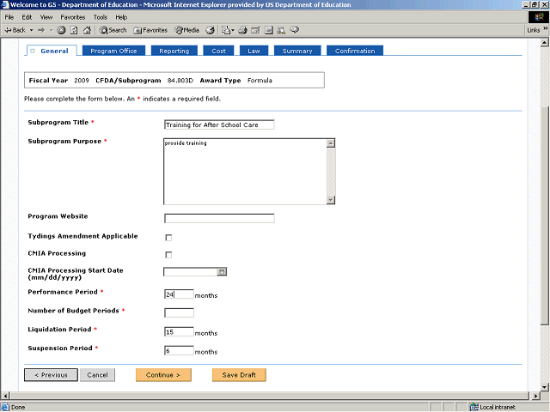This screenshot has width=550, height=412.
Task: Click the History toolbar icon
Action: click(210, 30)
